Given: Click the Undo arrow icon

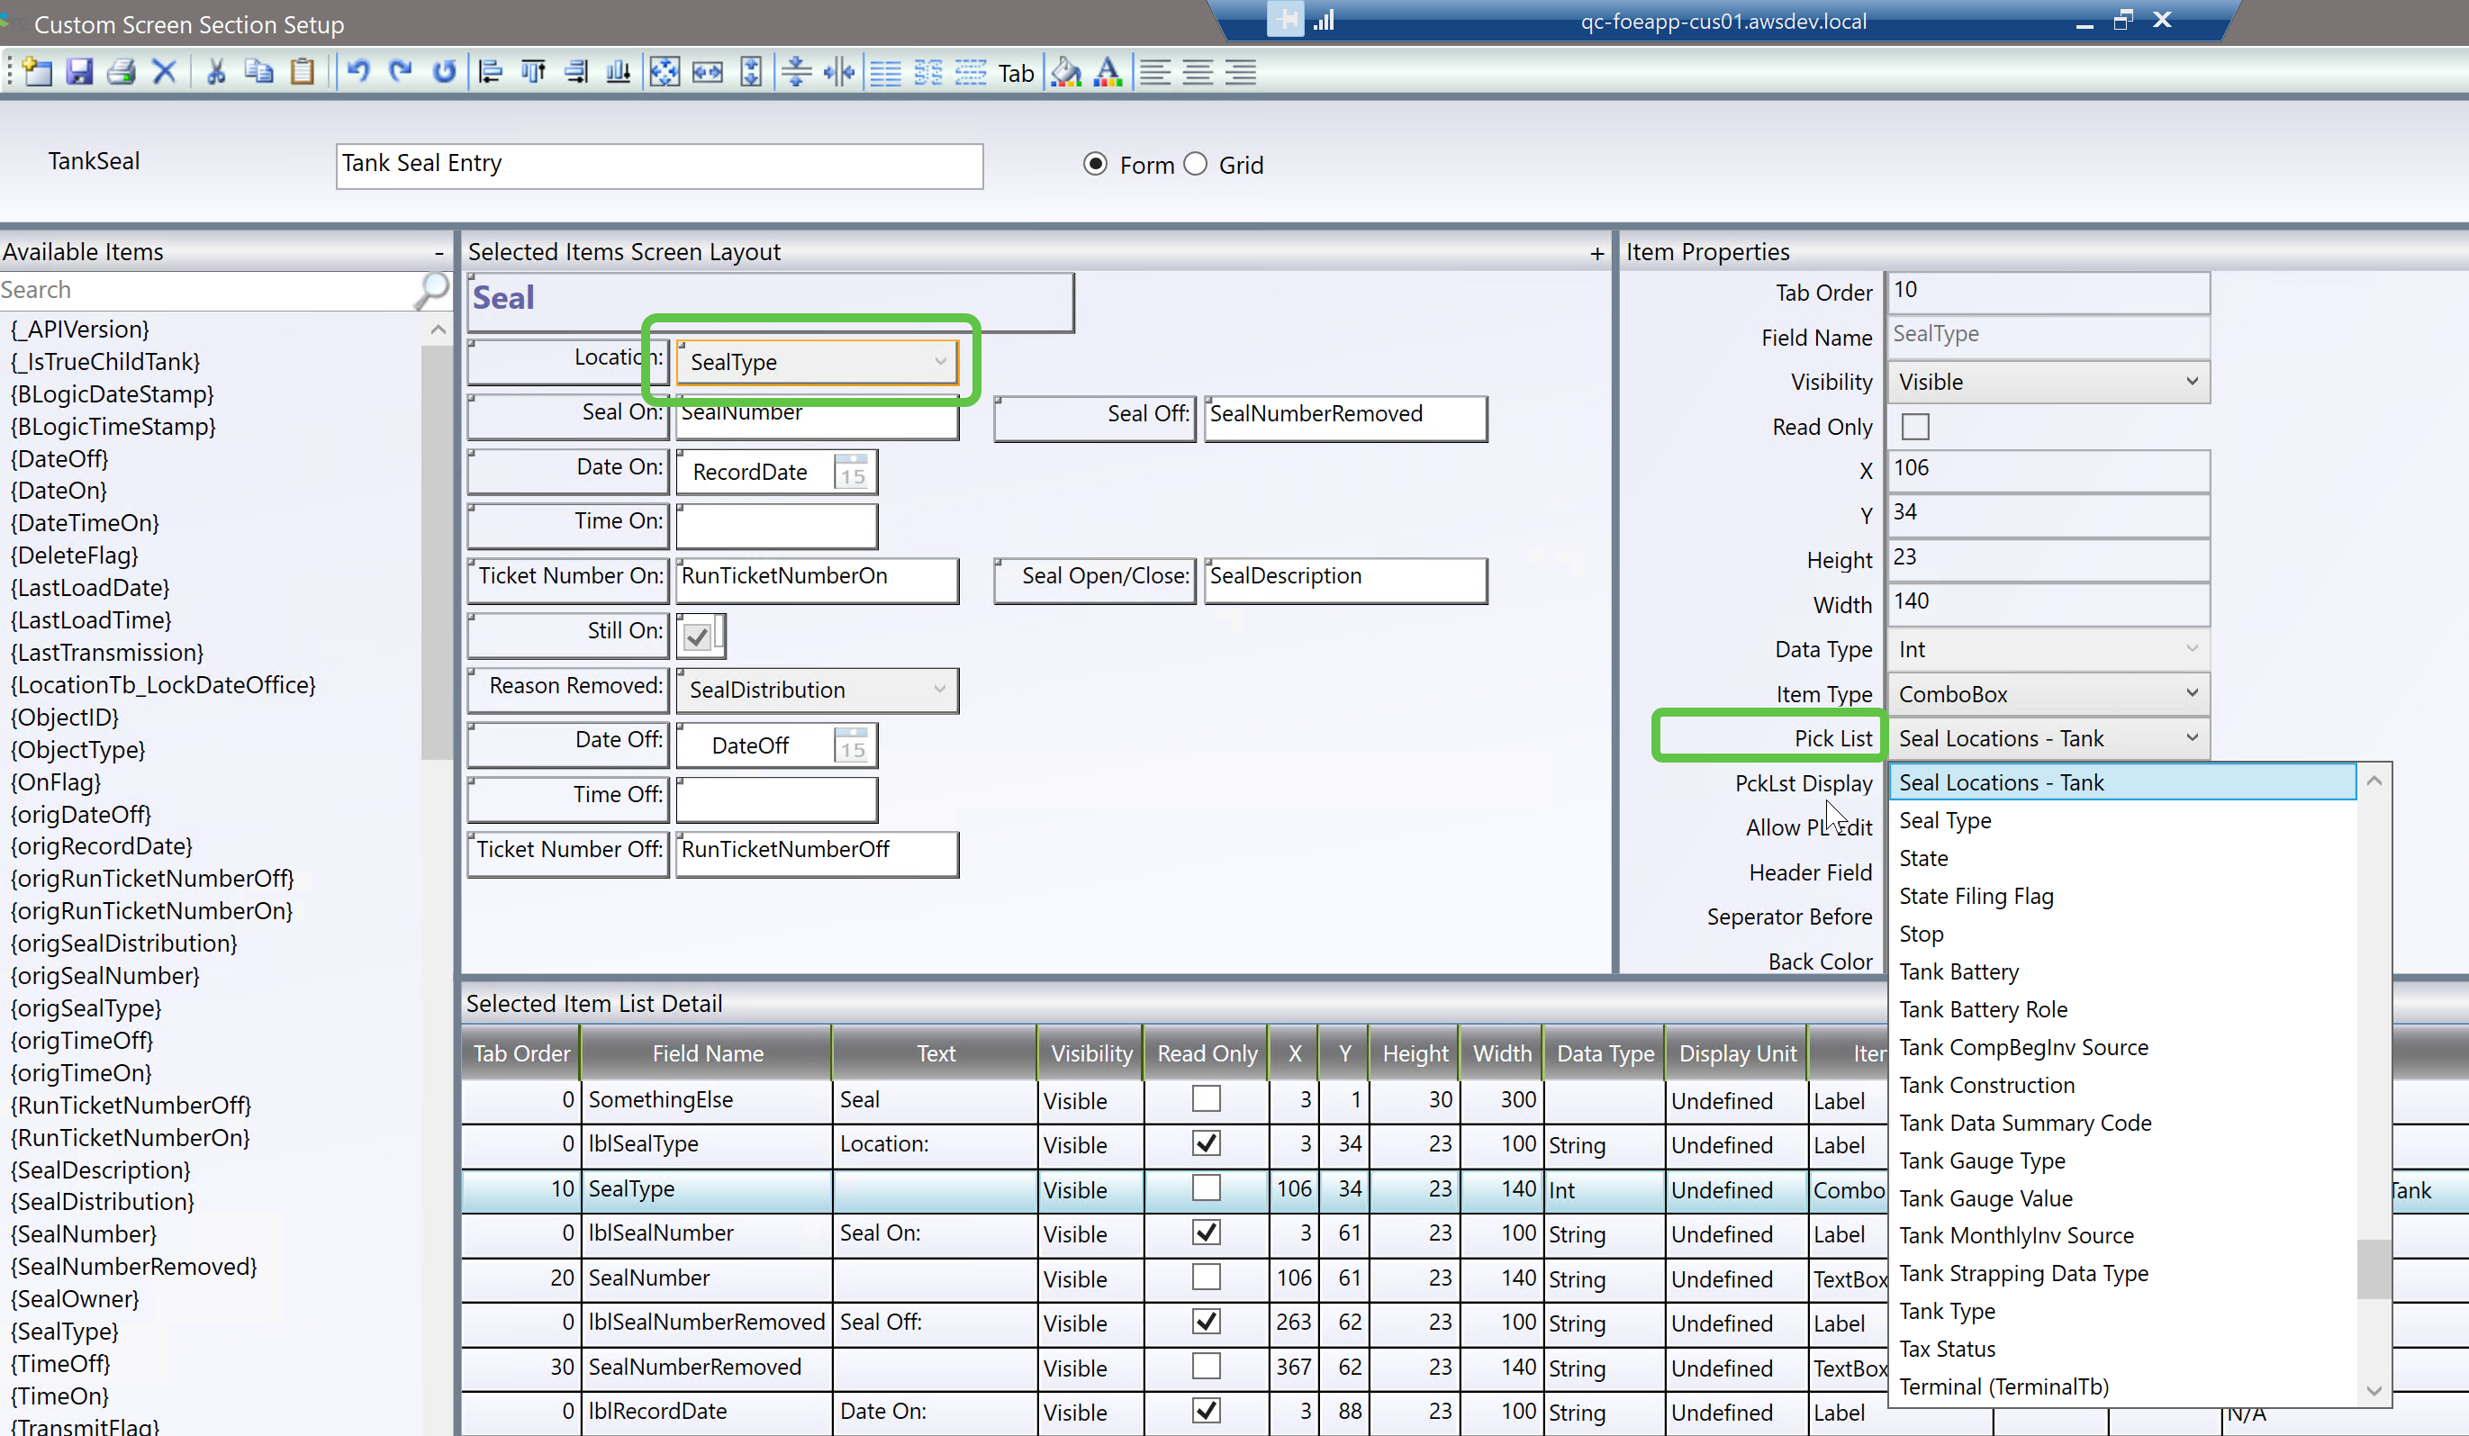Looking at the screenshot, I should coord(358,71).
